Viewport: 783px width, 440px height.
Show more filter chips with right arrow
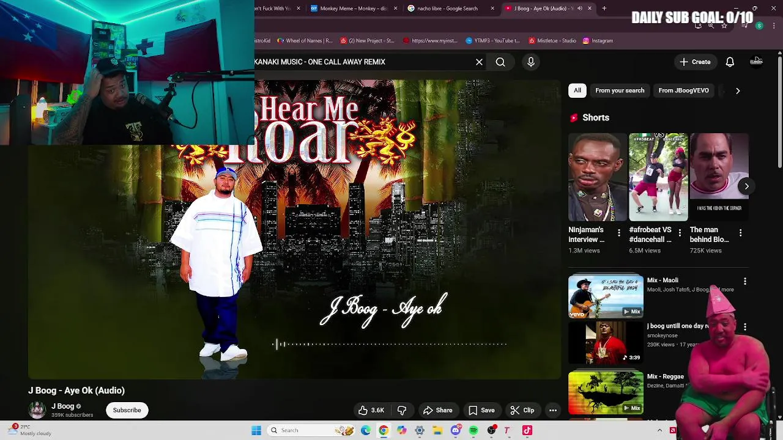(738, 90)
